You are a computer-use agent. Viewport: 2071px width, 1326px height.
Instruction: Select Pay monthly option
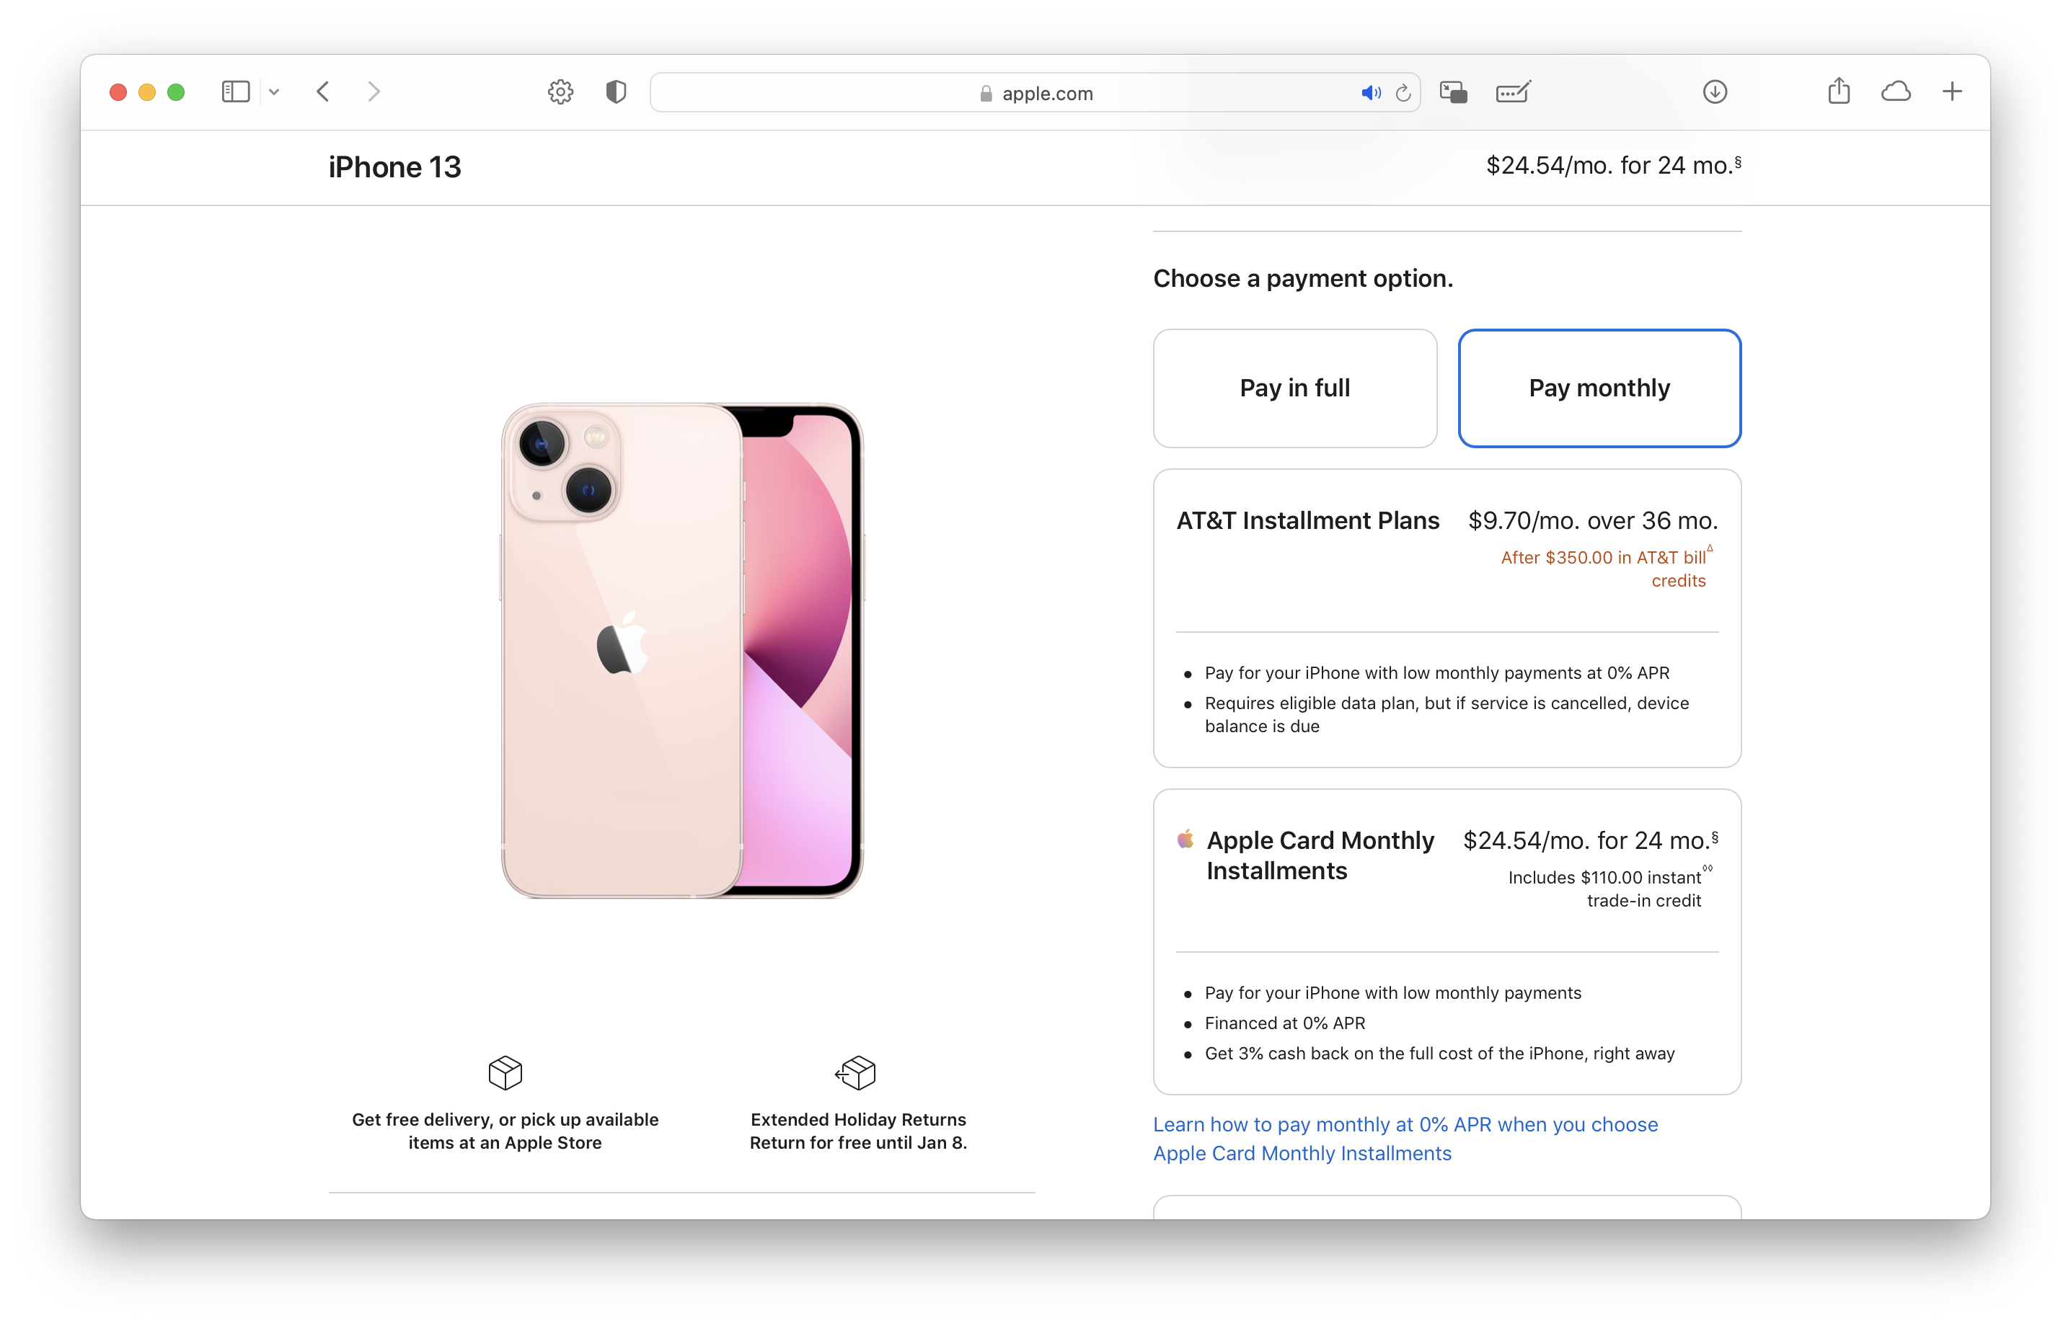point(1599,388)
